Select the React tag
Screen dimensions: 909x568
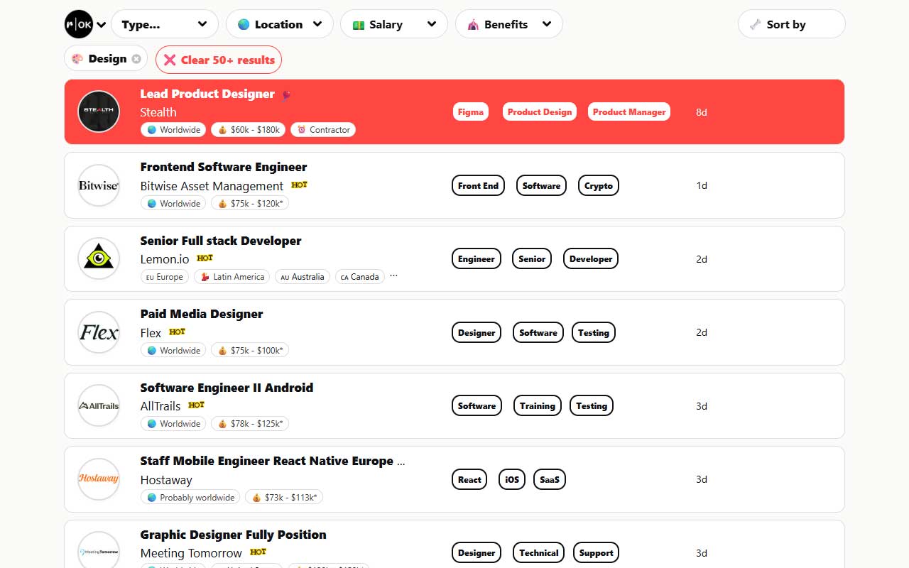469,479
